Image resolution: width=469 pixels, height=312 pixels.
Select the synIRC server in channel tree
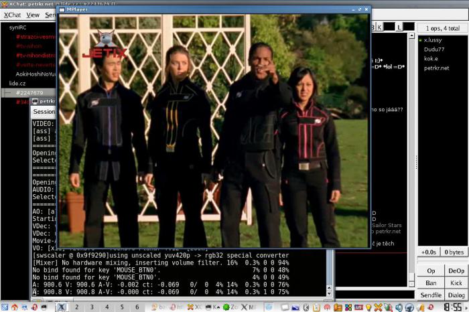point(17,27)
